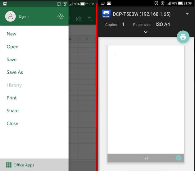The height and width of the screenshot is (171, 195).
Task: Tap the dimmed share icon in Excel toolbar
Action: click(x=79, y=19)
